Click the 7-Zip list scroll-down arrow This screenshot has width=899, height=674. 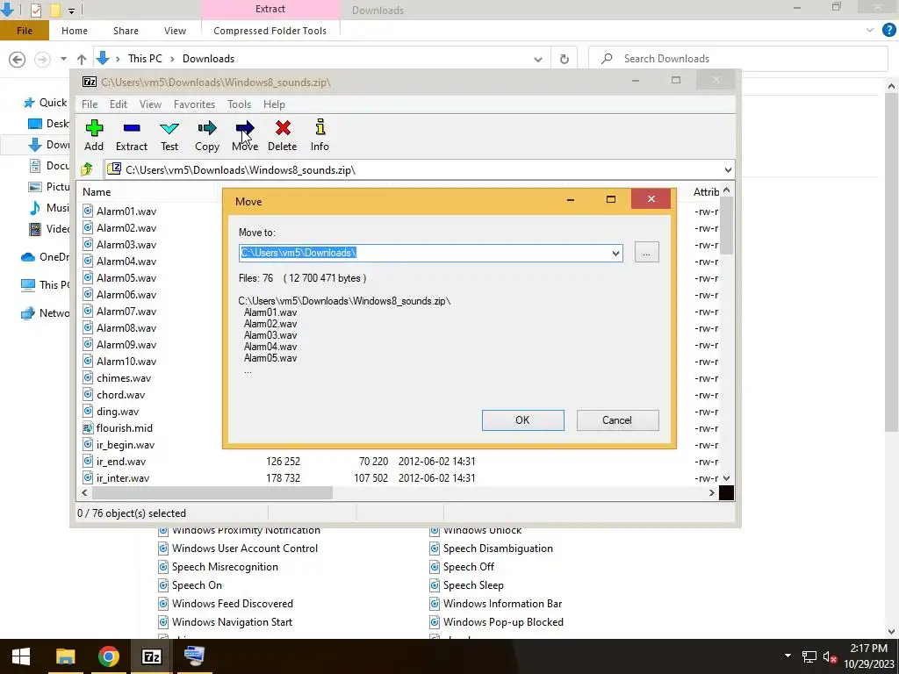click(x=726, y=478)
